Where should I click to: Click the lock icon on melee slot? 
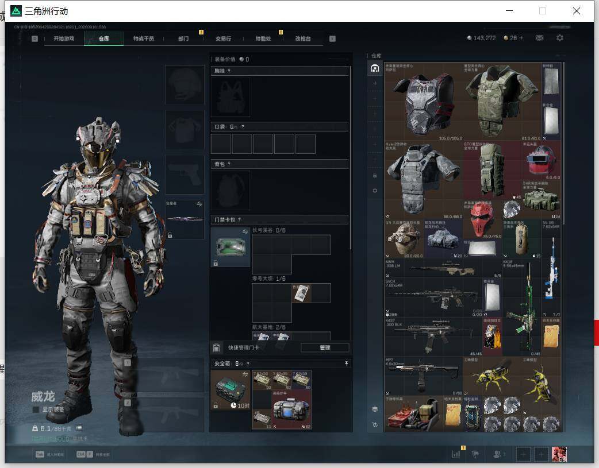tap(170, 235)
